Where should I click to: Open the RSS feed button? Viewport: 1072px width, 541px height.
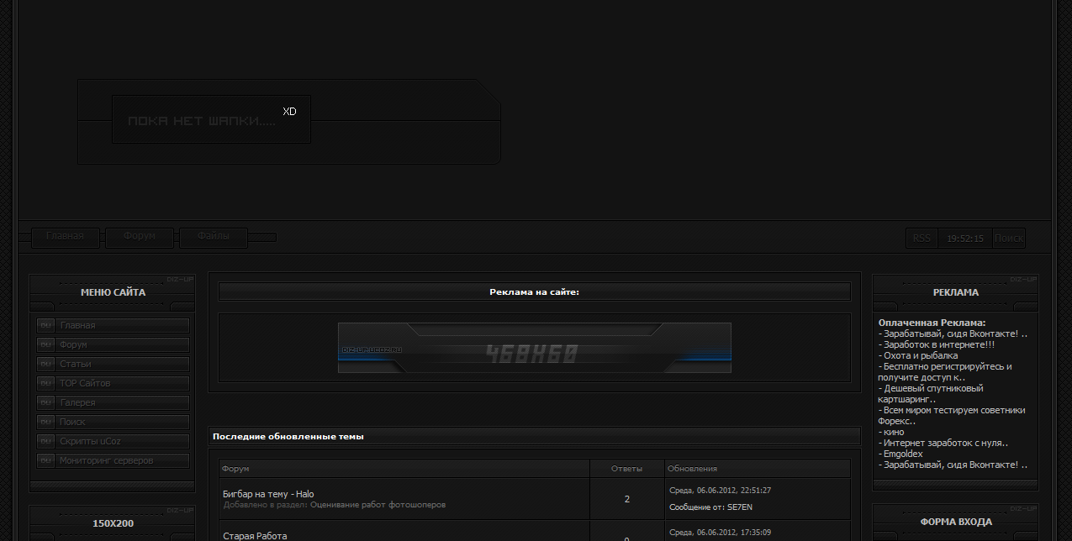click(921, 239)
